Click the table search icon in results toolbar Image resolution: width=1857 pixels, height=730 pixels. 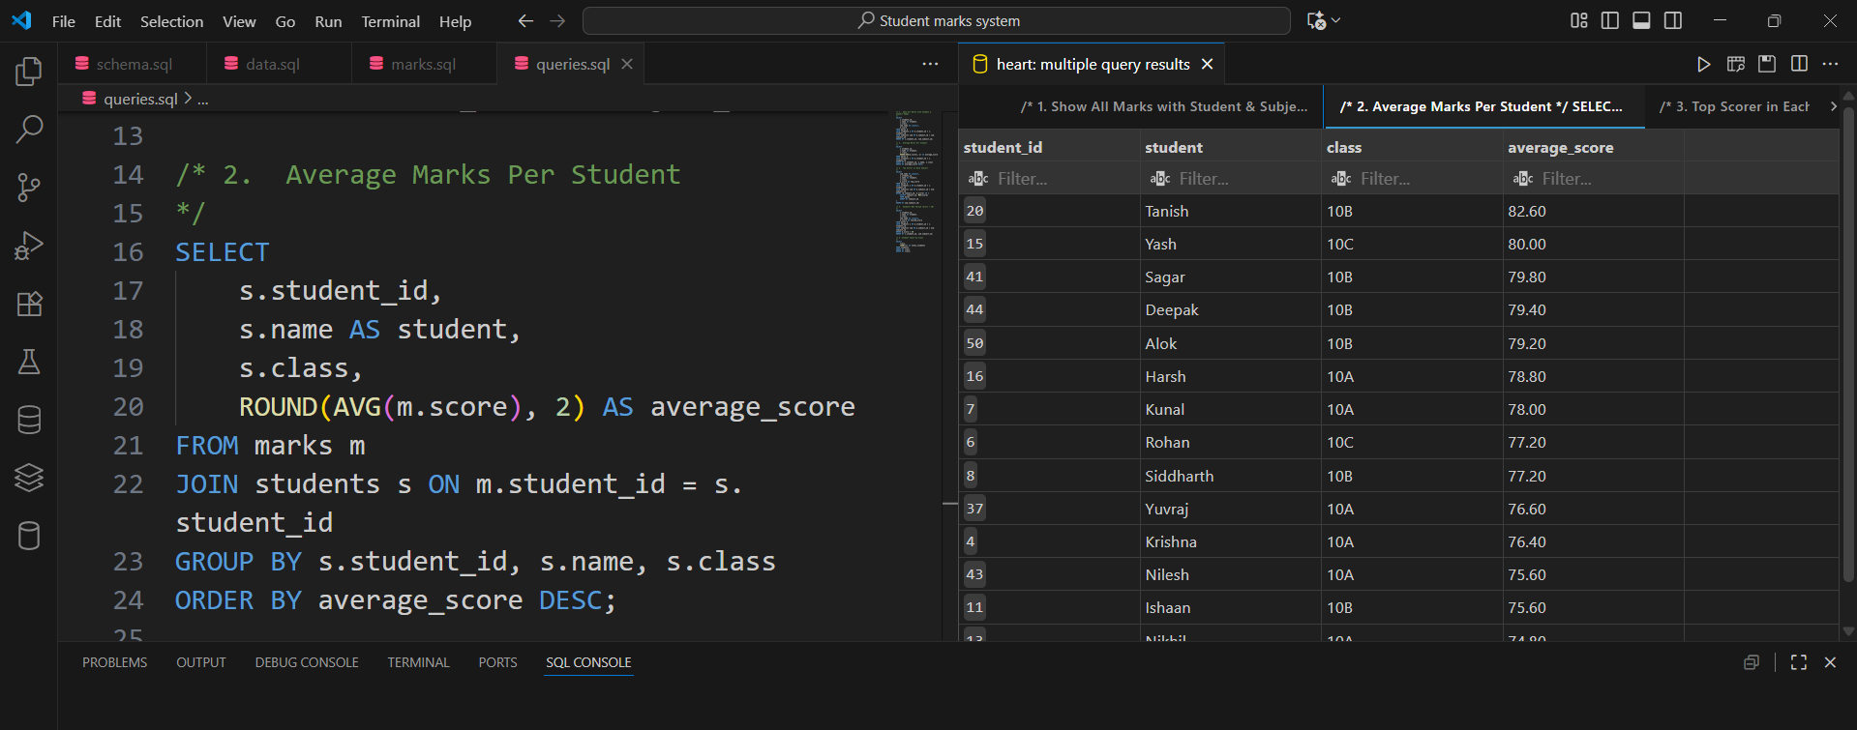click(1736, 64)
